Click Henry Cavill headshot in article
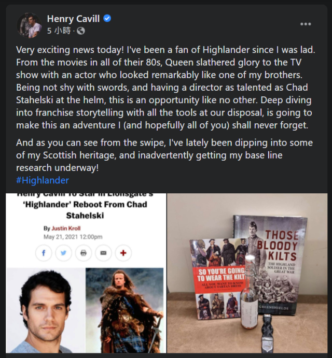332x358 pixels. [46, 310]
